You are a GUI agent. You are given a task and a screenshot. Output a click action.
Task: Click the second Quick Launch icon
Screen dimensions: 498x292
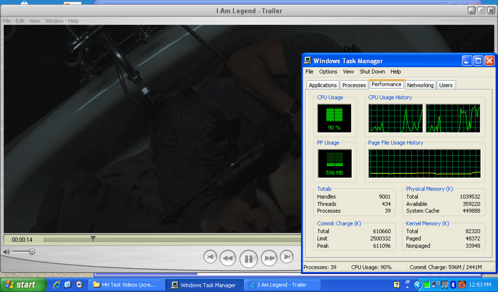pyautogui.click(x=68, y=285)
